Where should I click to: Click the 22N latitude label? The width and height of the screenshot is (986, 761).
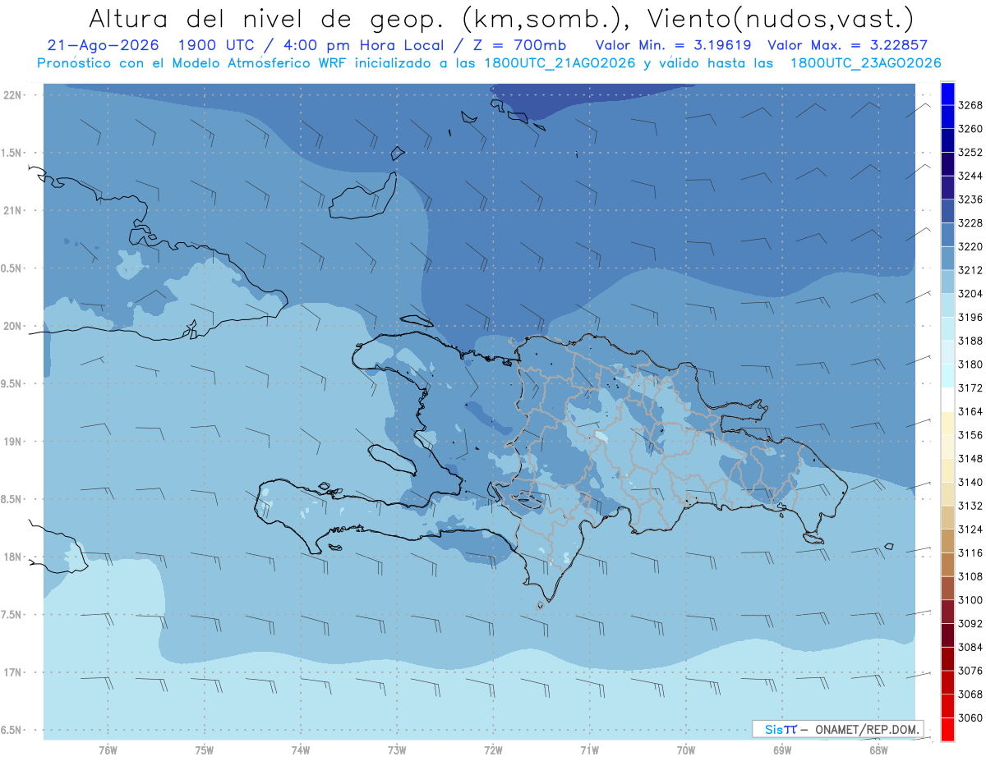pyautogui.click(x=12, y=95)
